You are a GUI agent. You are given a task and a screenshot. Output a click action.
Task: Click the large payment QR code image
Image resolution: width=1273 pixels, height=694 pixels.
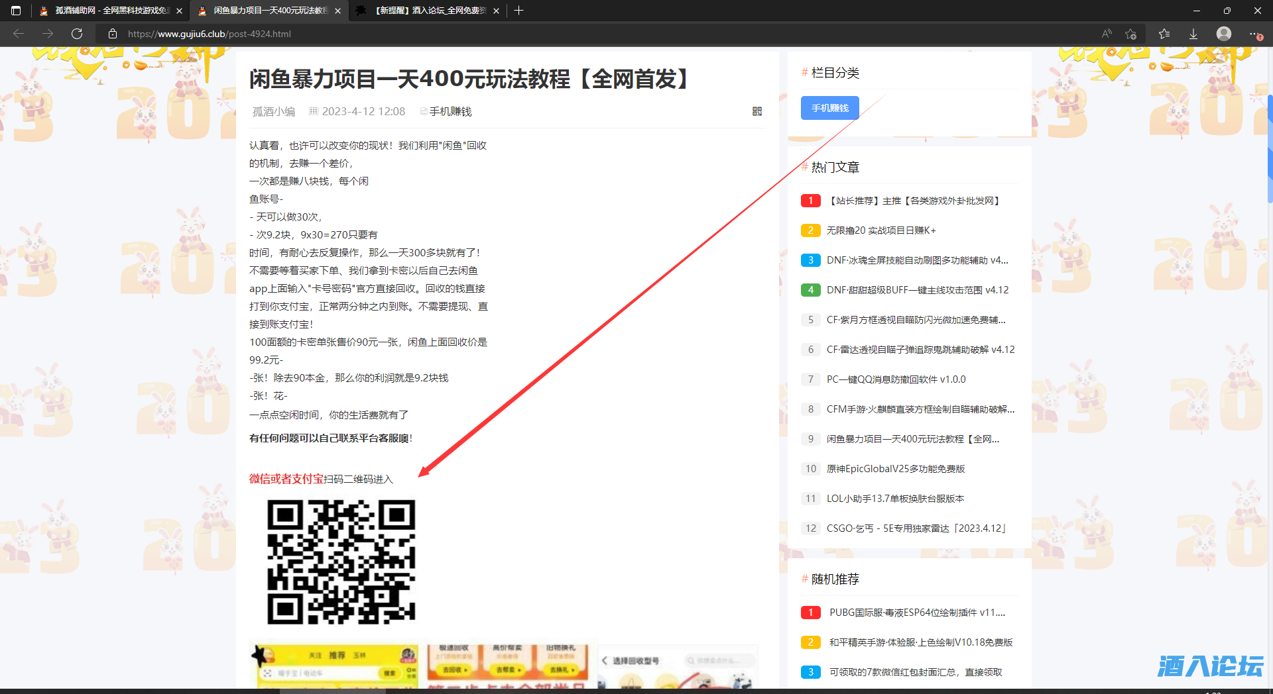tap(341, 562)
